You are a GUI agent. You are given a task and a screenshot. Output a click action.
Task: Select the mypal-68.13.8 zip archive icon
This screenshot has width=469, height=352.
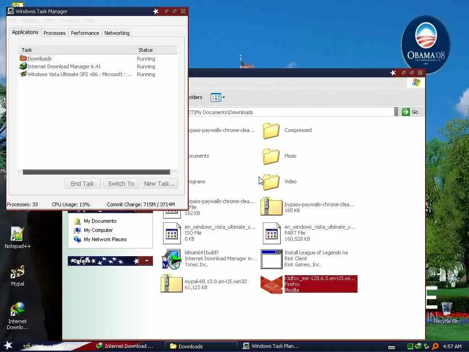(x=172, y=283)
